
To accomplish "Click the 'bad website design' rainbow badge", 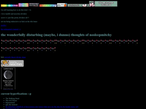I will point(48,6).
